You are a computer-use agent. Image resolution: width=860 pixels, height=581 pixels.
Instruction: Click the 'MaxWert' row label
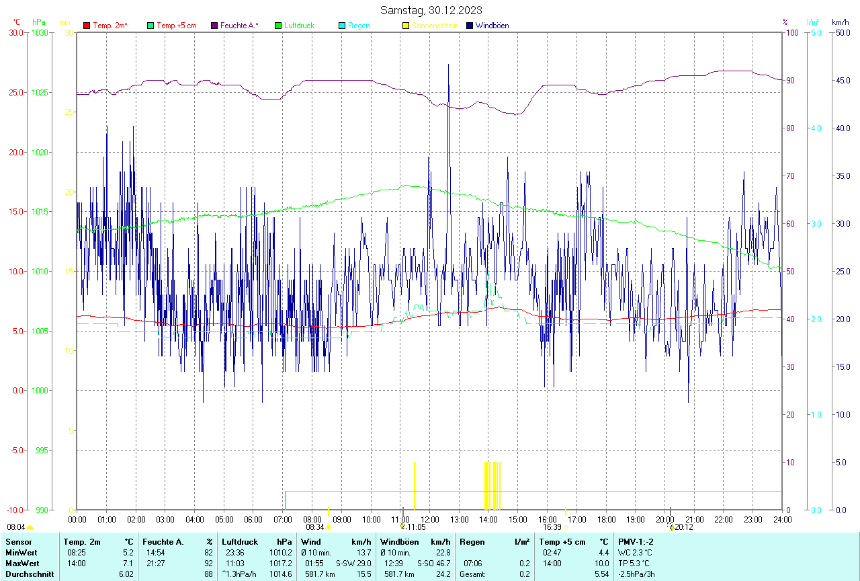21,564
